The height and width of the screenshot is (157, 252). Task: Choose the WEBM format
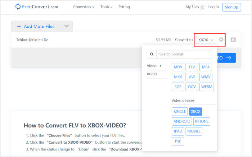[x=207, y=87]
